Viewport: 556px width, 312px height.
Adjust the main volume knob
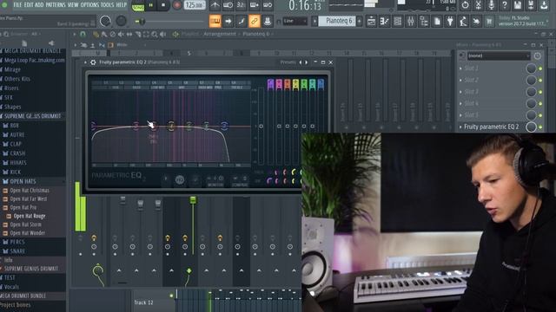[x=105, y=21]
